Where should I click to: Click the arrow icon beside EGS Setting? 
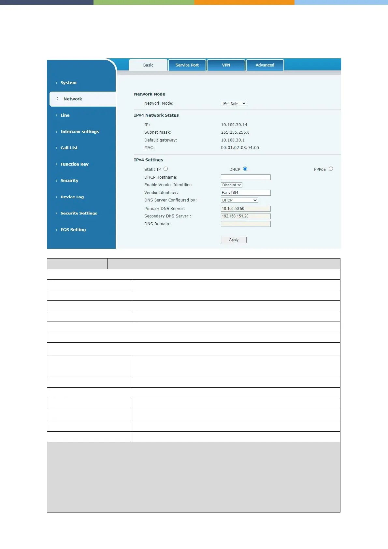pyautogui.click(x=56, y=230)
